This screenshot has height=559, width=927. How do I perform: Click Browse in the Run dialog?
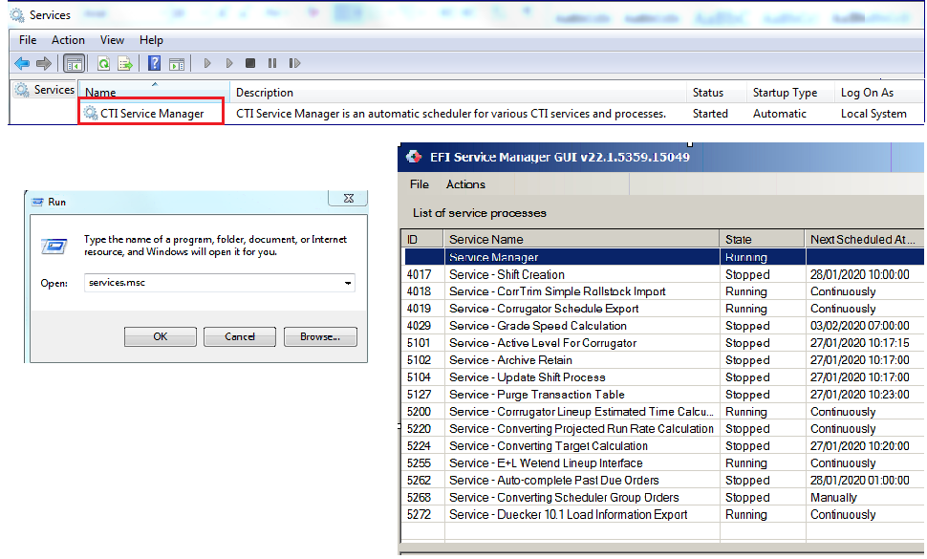click(x=319, y=336)
